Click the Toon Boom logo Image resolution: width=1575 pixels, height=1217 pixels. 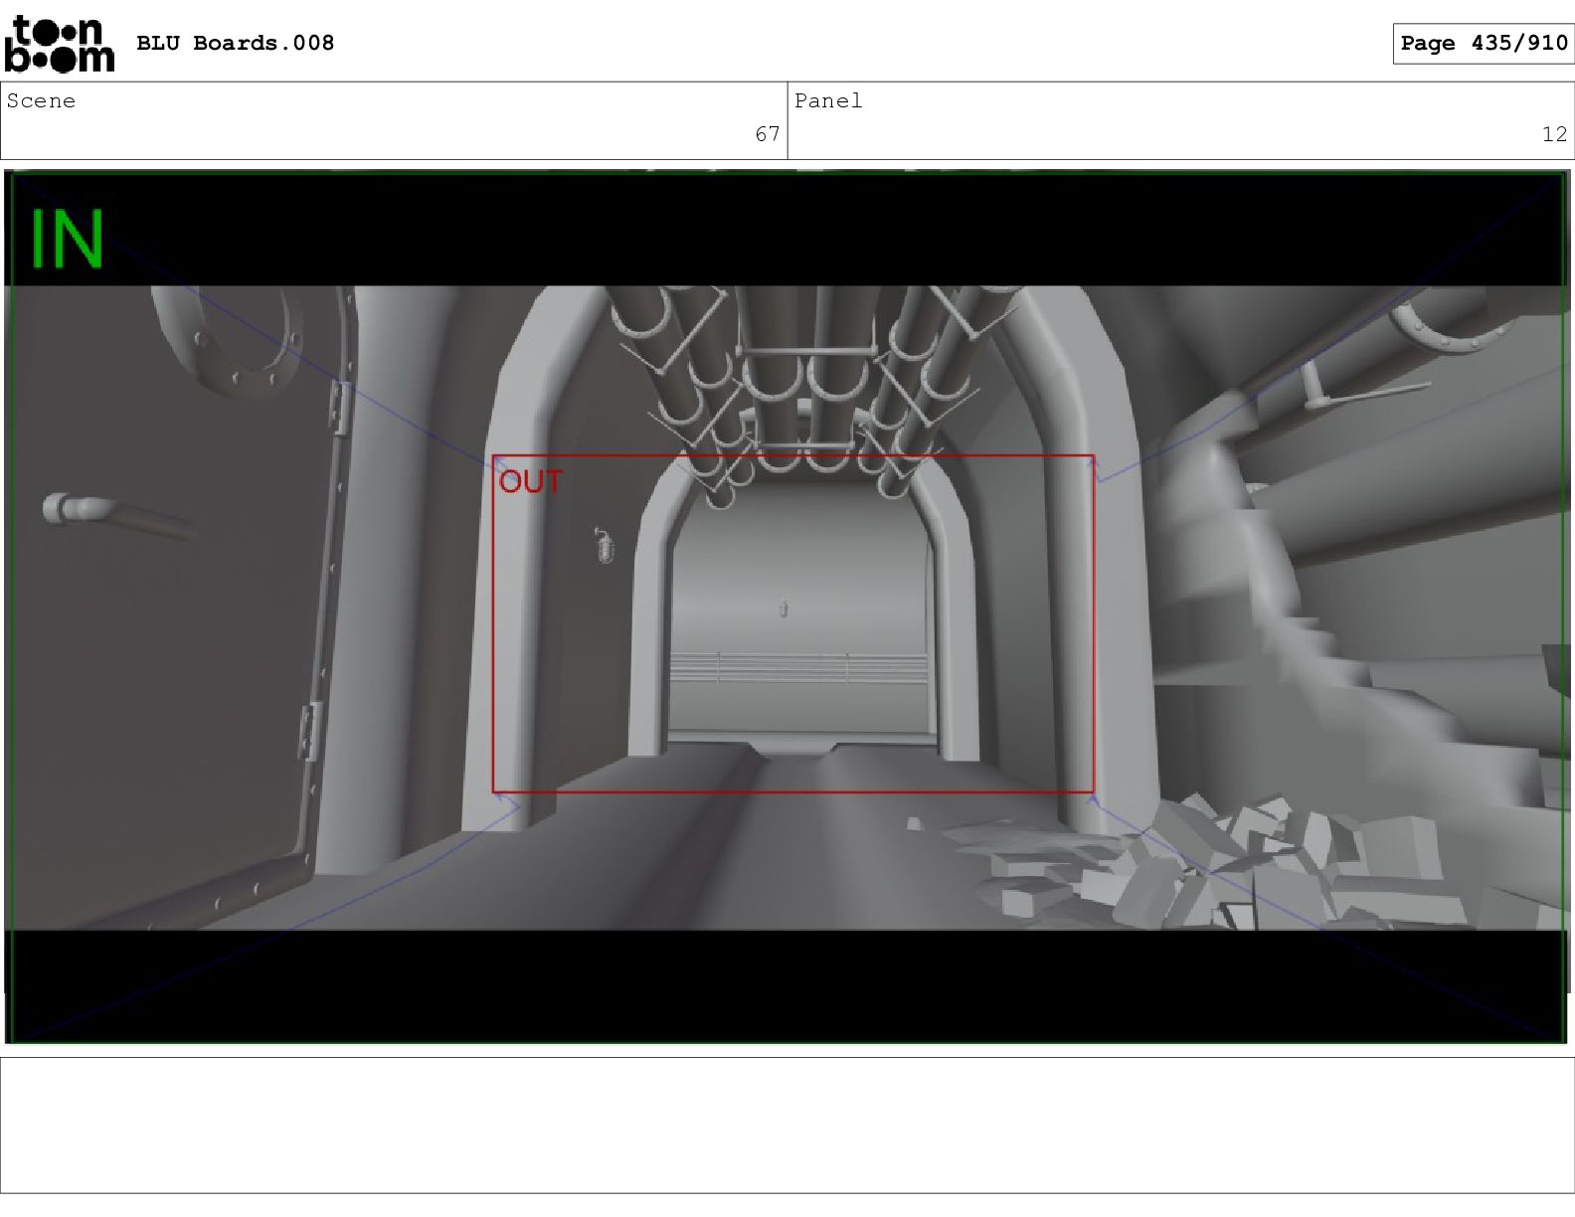click(x=59, y=45)
